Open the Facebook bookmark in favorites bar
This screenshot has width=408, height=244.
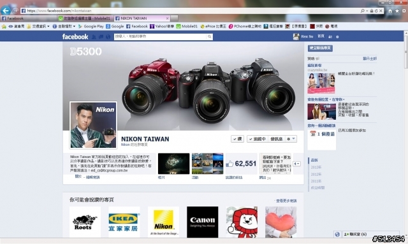(x=137, y=26)
